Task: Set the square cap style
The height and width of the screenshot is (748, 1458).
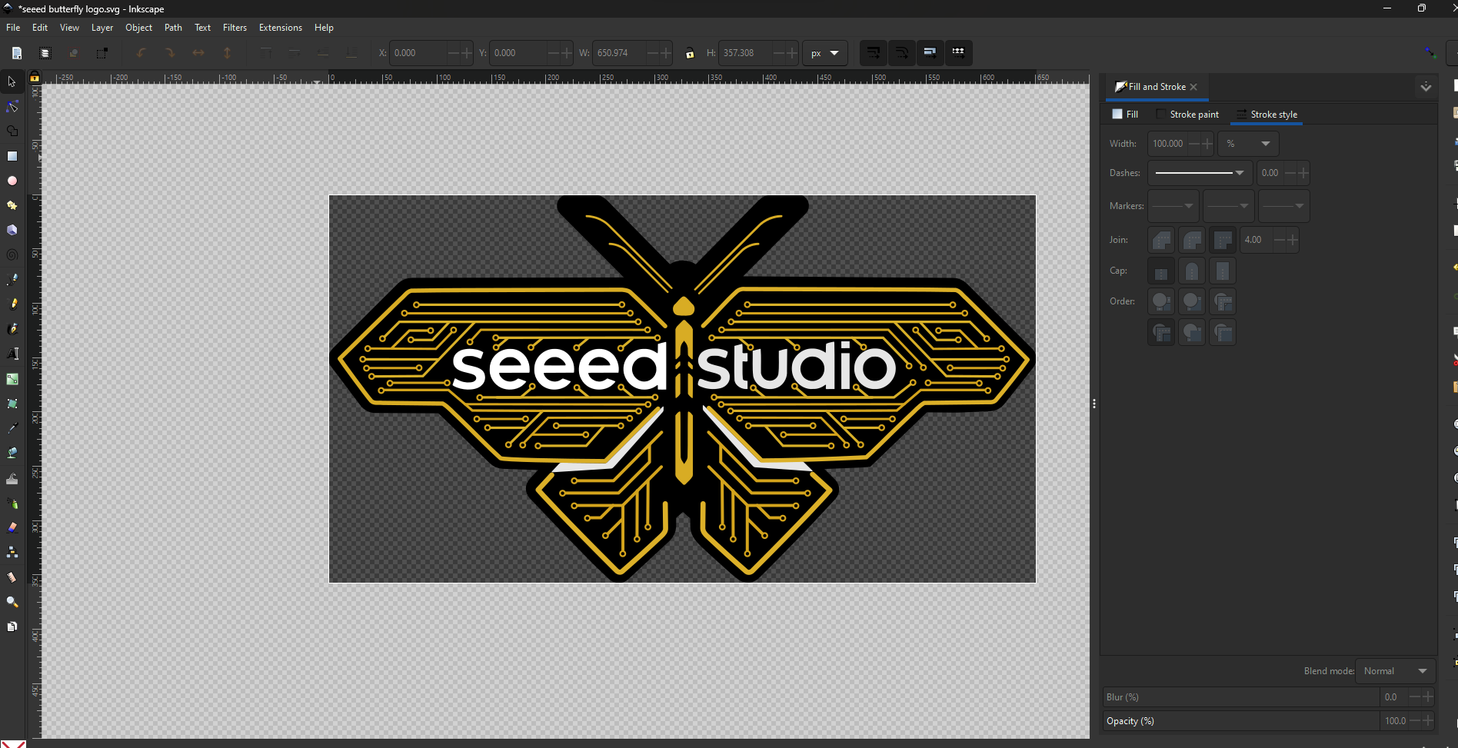Action: [x=1223, y=271]
